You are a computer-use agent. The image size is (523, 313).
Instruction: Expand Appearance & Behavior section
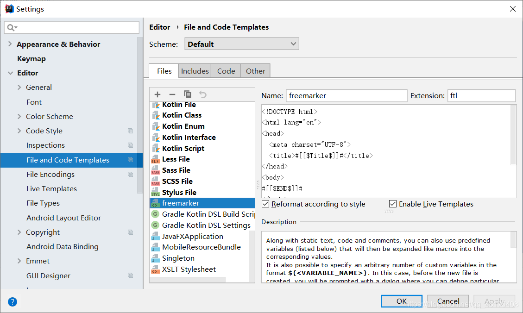pos(10,44)
